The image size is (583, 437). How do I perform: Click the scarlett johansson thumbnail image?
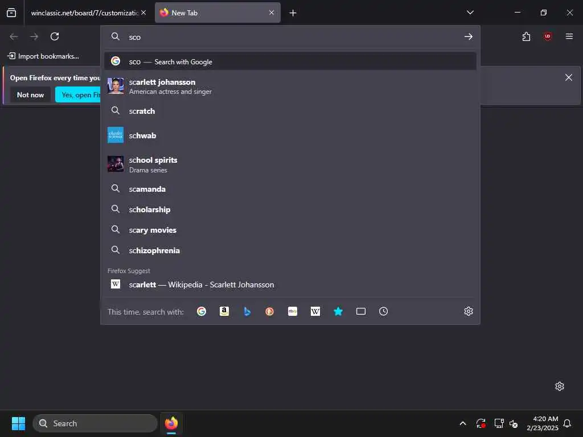click(116, 86)
